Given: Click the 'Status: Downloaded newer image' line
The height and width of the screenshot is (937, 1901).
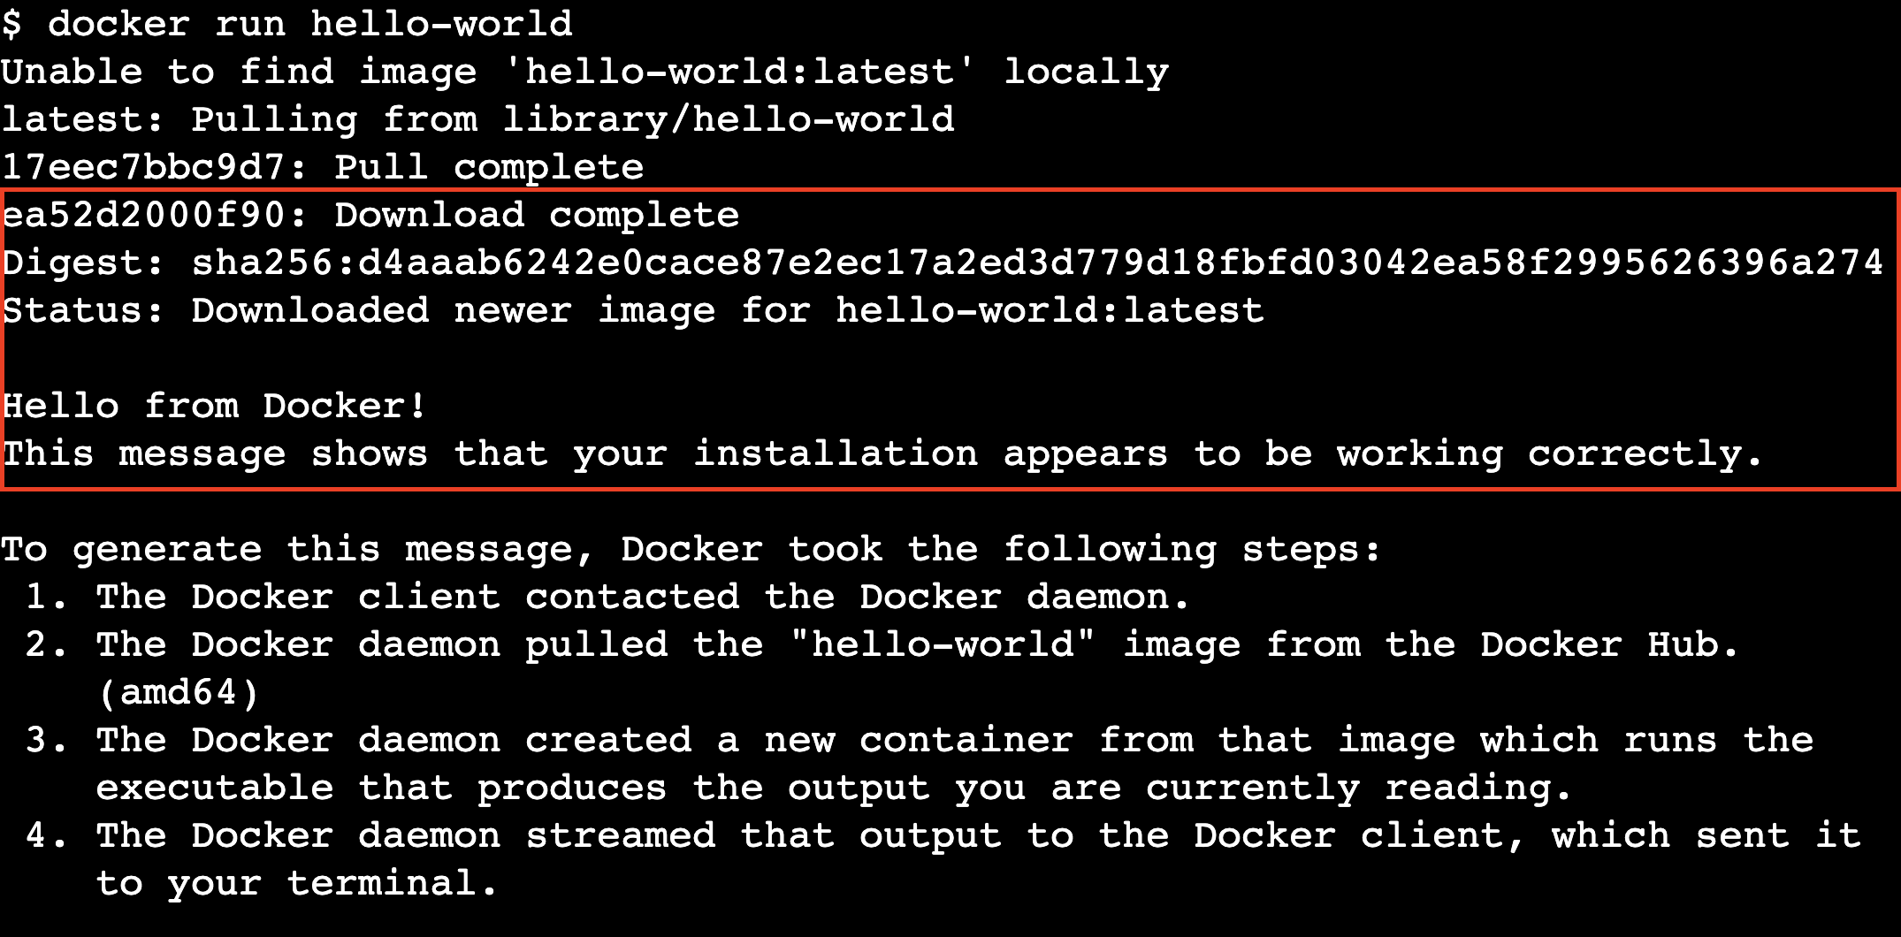Looking at the screenshot, I should (x=633, y=310).
